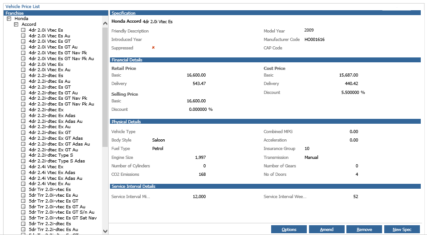This screenshot has width=427, height=235.
Task: Click Cost Price Basic 15,687.00 value
Action: point(349,75)
